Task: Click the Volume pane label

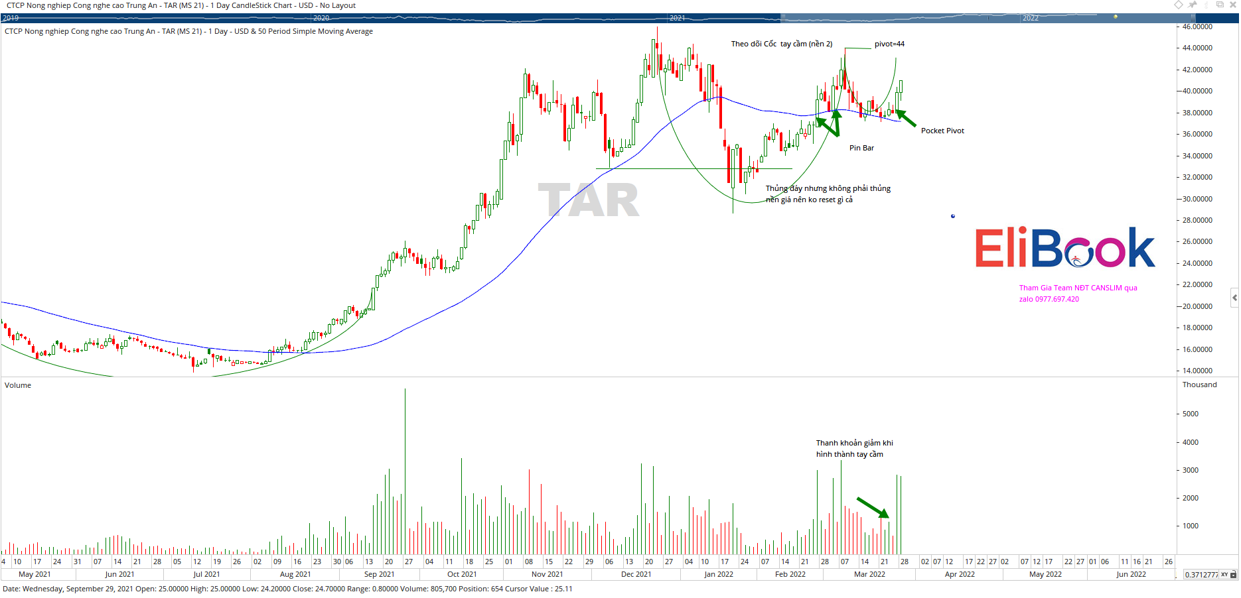Action: pyautogui.click(x=18, y=385)
